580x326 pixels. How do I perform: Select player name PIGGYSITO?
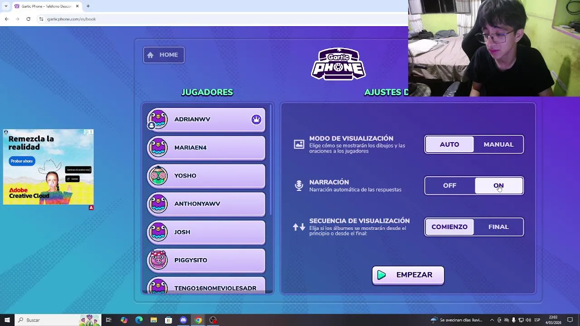(191, 260)
